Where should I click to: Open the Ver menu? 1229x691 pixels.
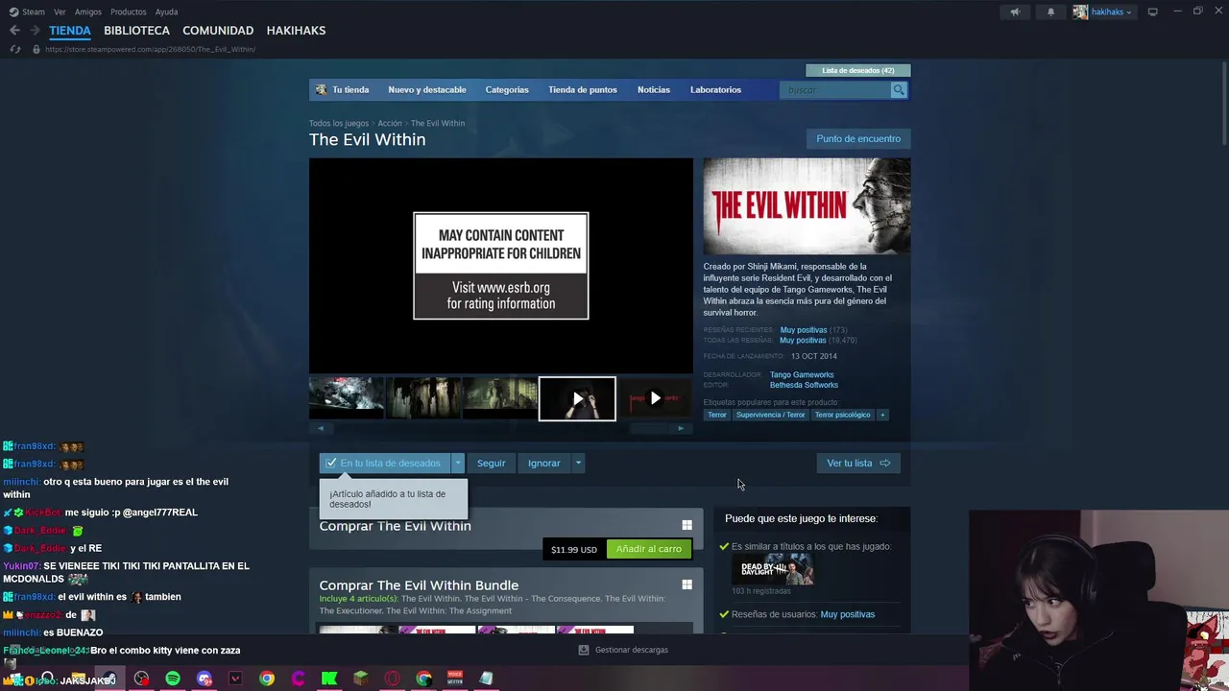pyautogui.click(x=60, y=12)
